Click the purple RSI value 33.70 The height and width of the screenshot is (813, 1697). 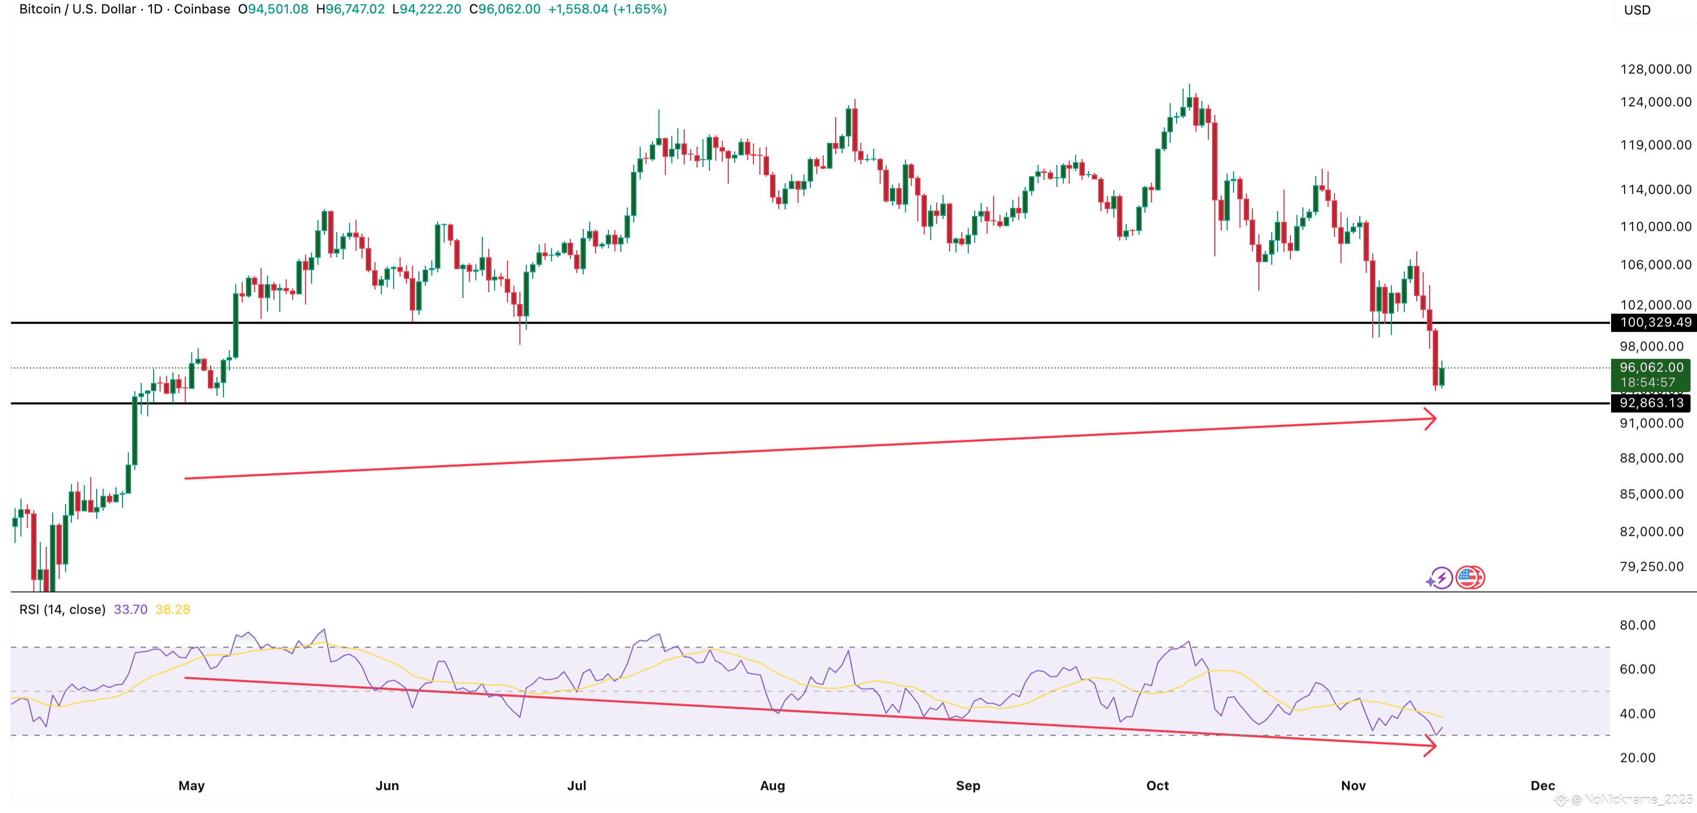[x=130, y=609]
